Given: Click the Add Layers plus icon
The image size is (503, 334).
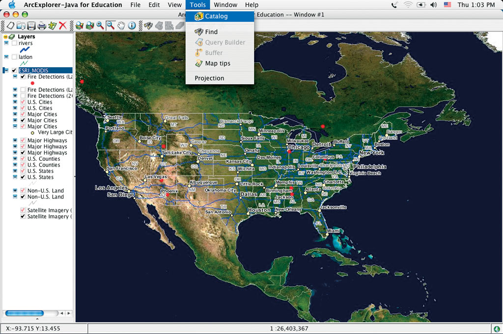Looking at the screenshot, I should (x=52, y=26).
